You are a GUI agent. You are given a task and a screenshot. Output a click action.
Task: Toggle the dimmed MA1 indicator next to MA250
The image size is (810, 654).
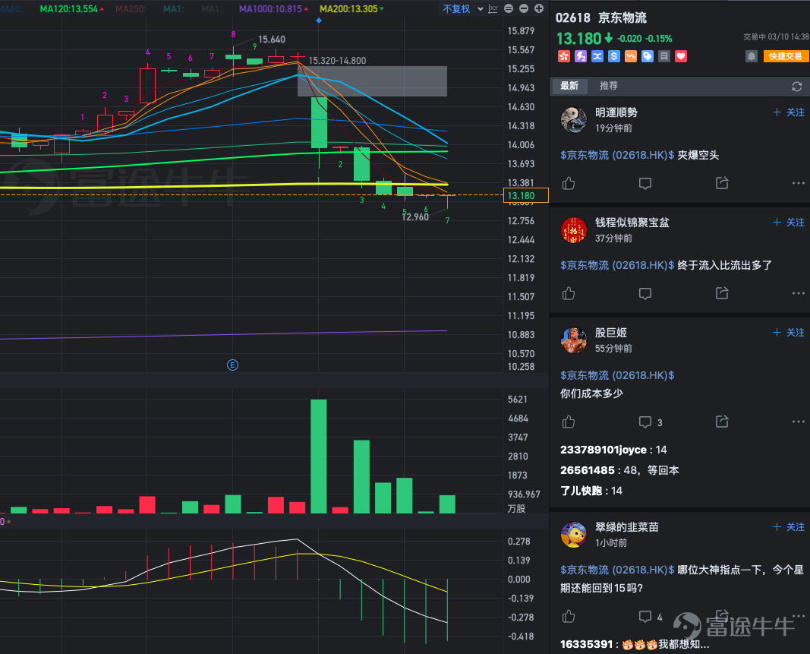pos(174,9)
